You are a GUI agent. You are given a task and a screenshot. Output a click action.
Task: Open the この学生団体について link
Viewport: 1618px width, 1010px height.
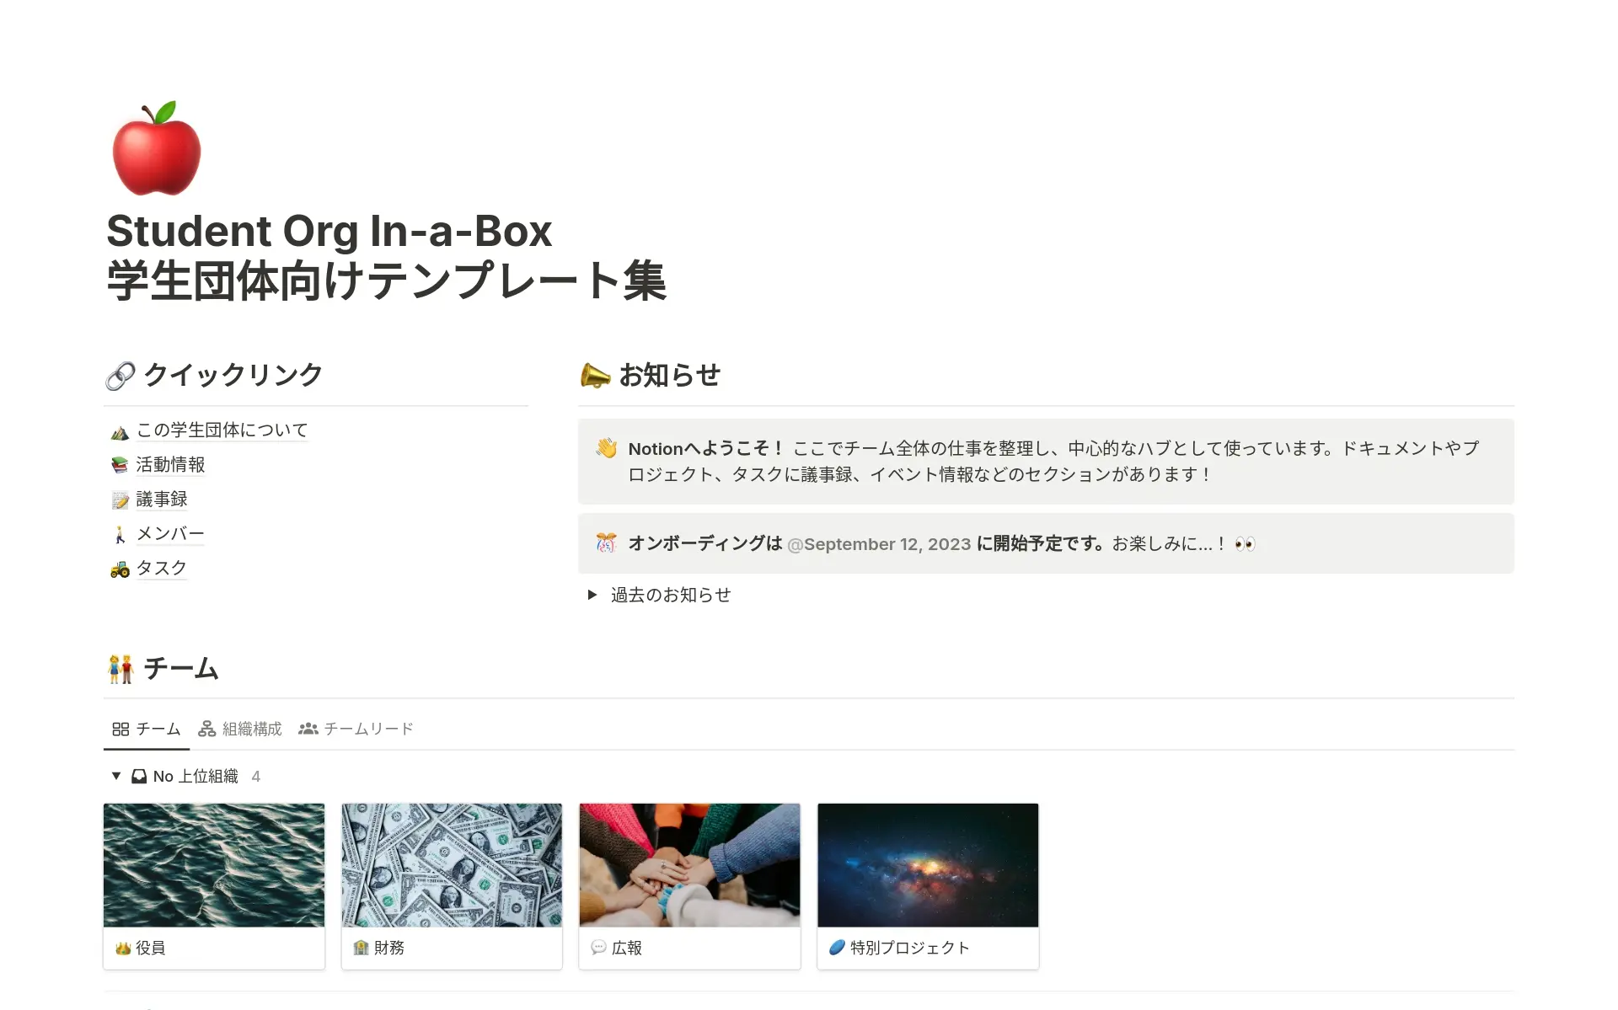click(x=222, y=430)
